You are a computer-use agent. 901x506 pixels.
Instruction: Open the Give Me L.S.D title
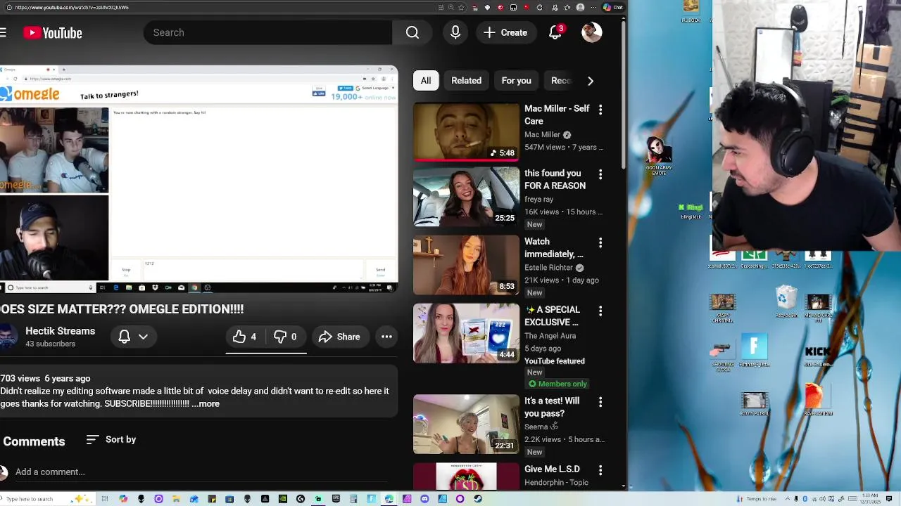[552, 469]
